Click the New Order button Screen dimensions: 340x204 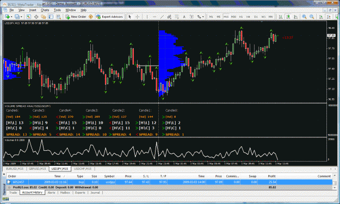pyautogui.click(x=76, y=17)
